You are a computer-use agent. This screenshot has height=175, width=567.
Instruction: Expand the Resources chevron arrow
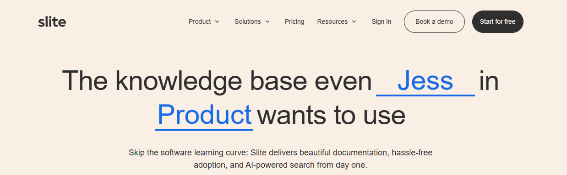[354, 21]
